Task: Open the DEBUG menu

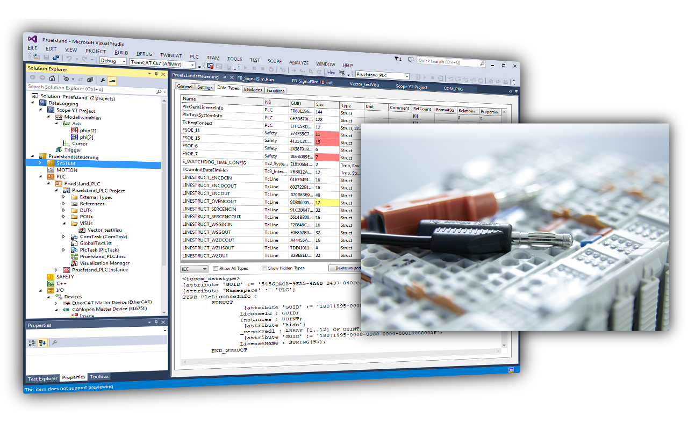Action: click(x=144, y=54)
